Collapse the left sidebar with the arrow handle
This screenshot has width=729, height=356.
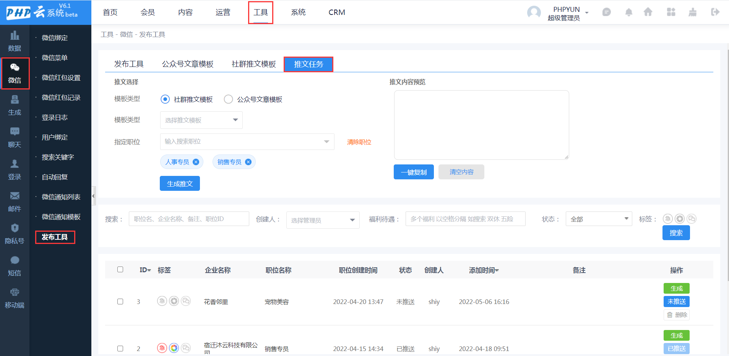tap(94, 196)
